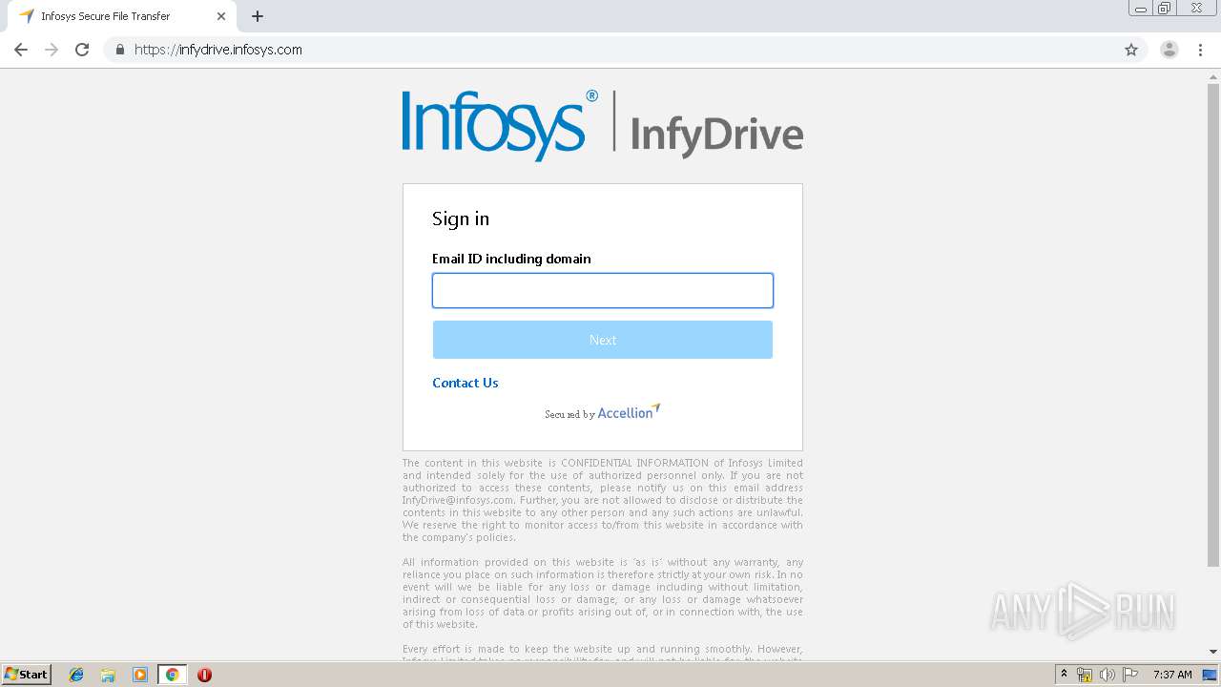Click the browser forward arrow
The width and height of the screenshot is (1221, 687).
[52, 50]
